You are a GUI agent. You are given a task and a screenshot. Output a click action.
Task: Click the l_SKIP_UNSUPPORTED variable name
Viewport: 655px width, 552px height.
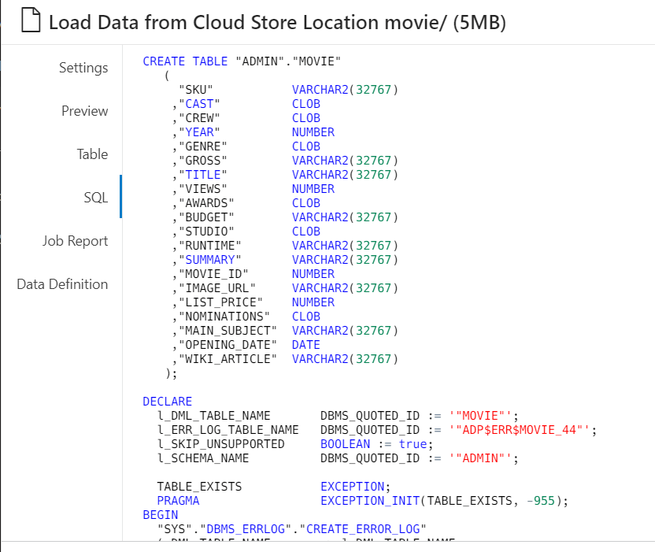pos(220,444)
